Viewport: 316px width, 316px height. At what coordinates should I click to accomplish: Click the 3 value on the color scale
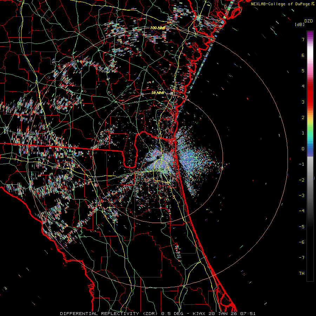303,102
